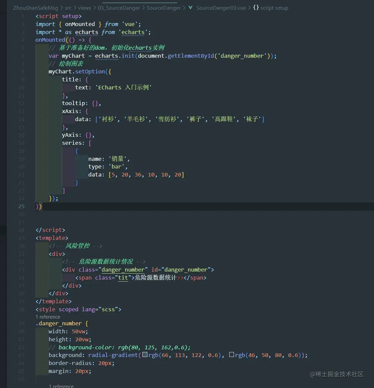Click the 'xAxis' property name
This screenshot has height=388, width=374.
70,111
